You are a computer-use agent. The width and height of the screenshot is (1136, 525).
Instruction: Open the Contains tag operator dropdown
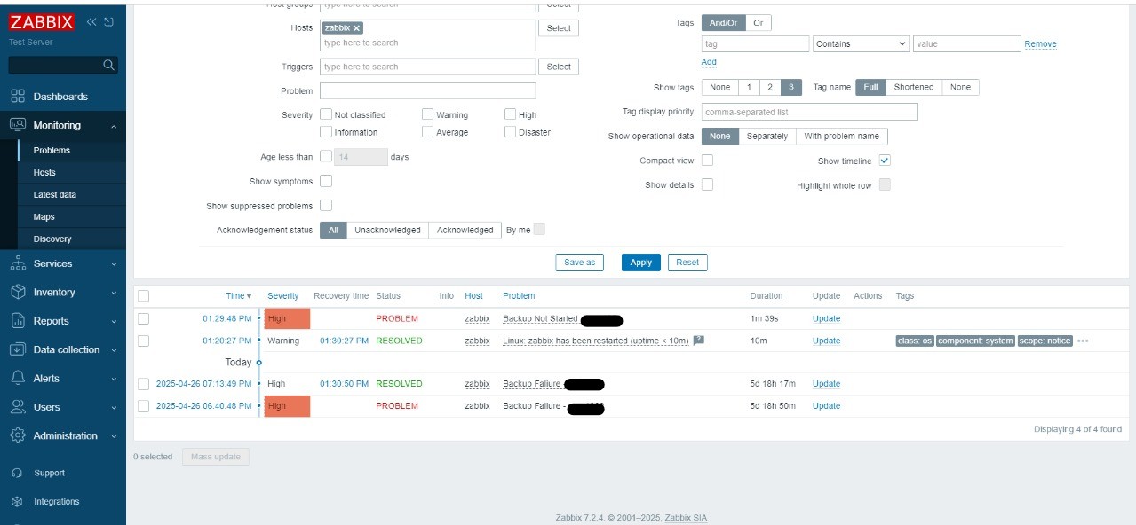pos(861,43)
